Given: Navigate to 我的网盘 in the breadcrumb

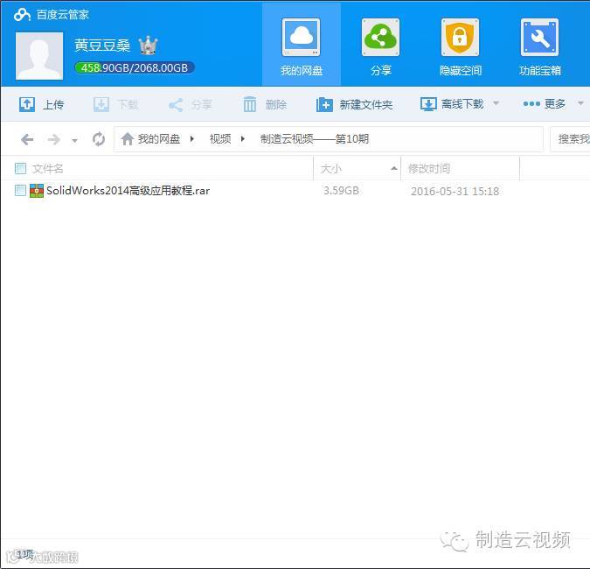Looking at the screenshot, I should coord(159,138).
